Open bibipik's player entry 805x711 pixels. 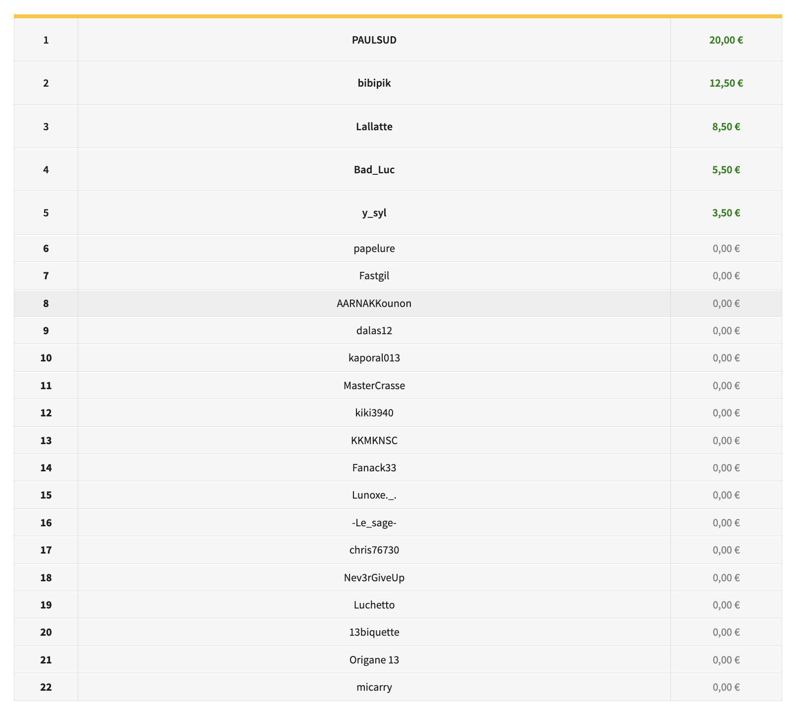click(x=374, y=83)
